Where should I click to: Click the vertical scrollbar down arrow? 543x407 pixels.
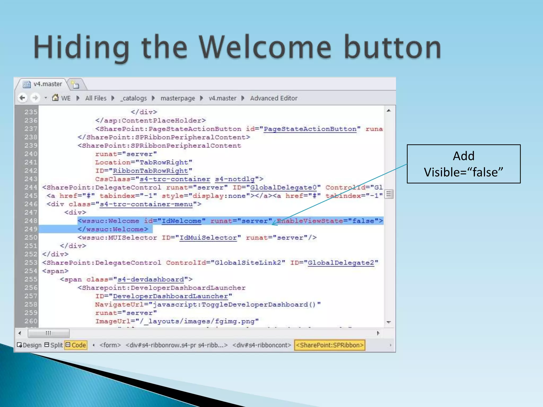tap(389, 322)
